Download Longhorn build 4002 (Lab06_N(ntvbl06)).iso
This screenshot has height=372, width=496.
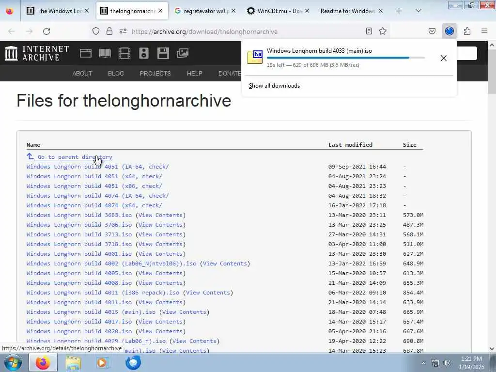(111, 263)
